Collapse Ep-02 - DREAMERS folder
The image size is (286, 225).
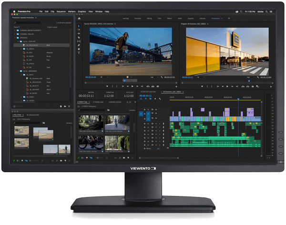(x=18, y=71)
